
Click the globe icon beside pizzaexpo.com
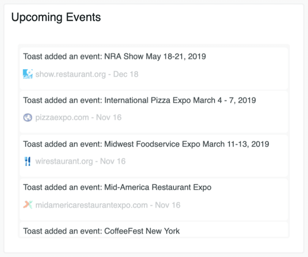tap(28, 118)
